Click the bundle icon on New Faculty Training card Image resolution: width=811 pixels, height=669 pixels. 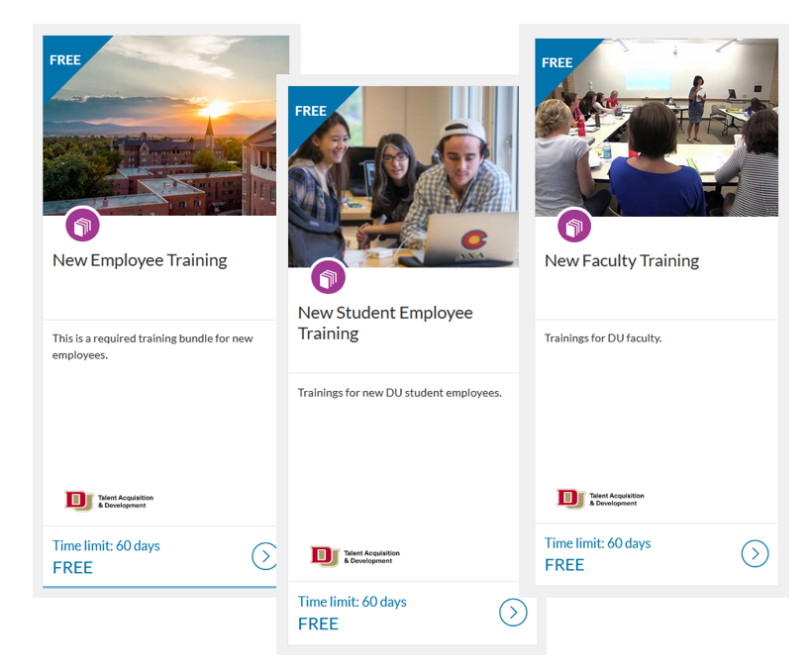[x=575, y=227]
